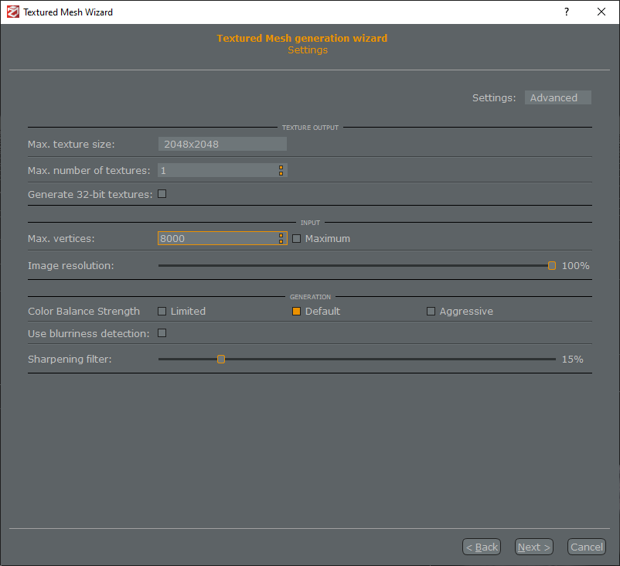
Task: Enable Generate 32-bit textures checkbox
Action: click(162, 194)
